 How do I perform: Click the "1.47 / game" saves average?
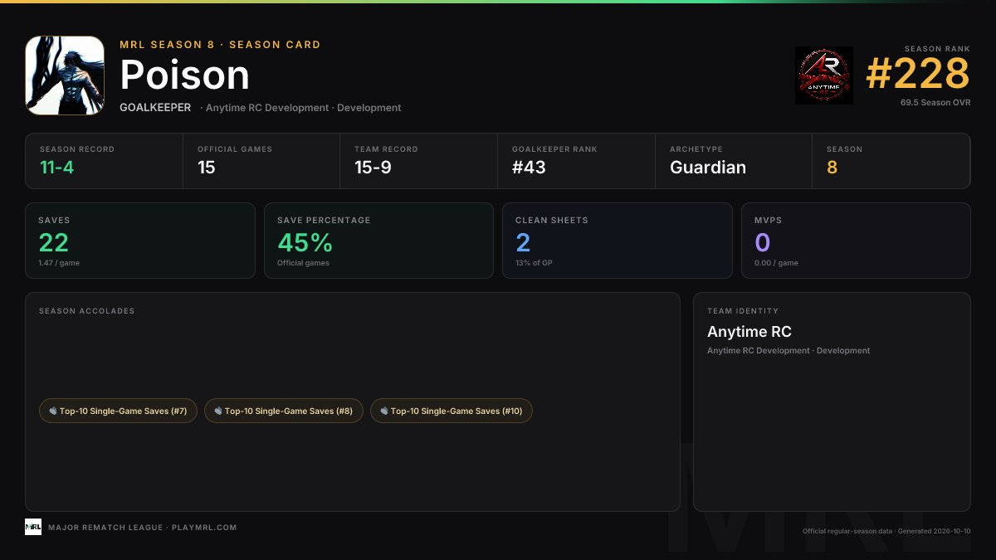[59, 263]
